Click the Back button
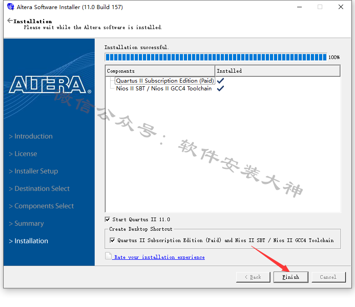Screen dimensions: 355x307 pyautogui.click(x=253, y=277)
